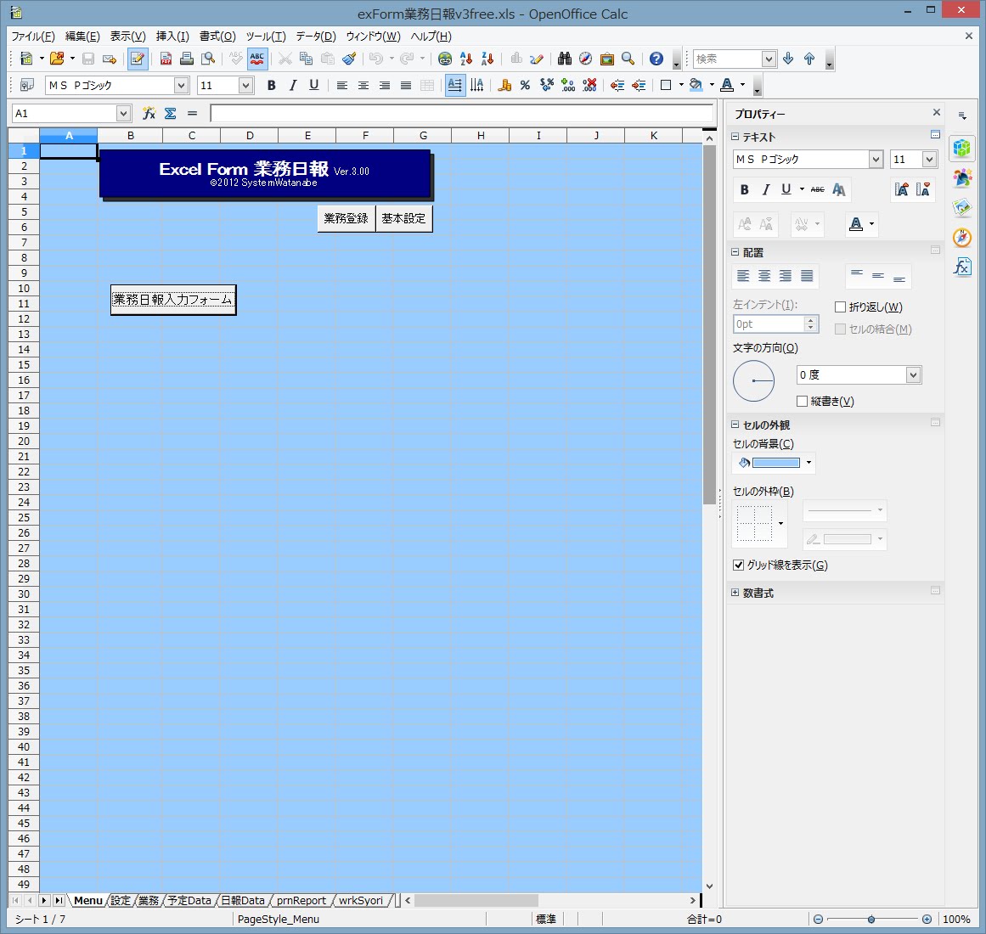Open the データ(D) menu

[316, 37]
